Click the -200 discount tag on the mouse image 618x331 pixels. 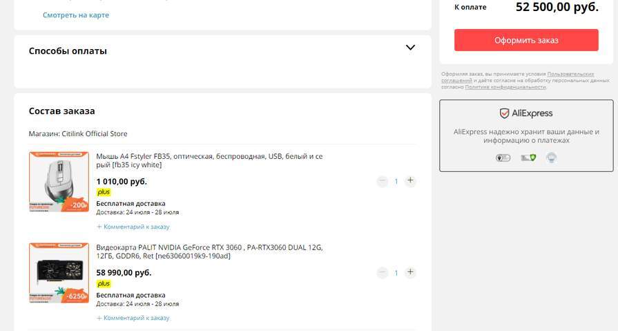pos(79,205)
